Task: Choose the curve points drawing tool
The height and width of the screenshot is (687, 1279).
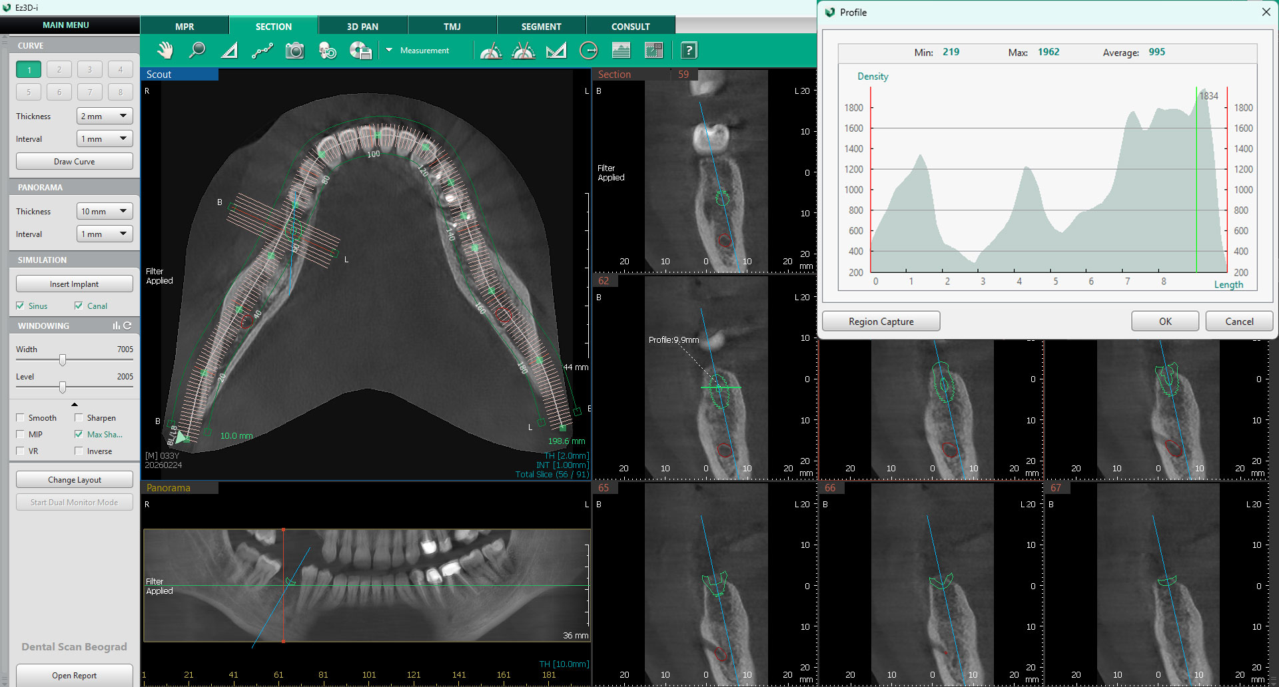Action: point(262,51)
